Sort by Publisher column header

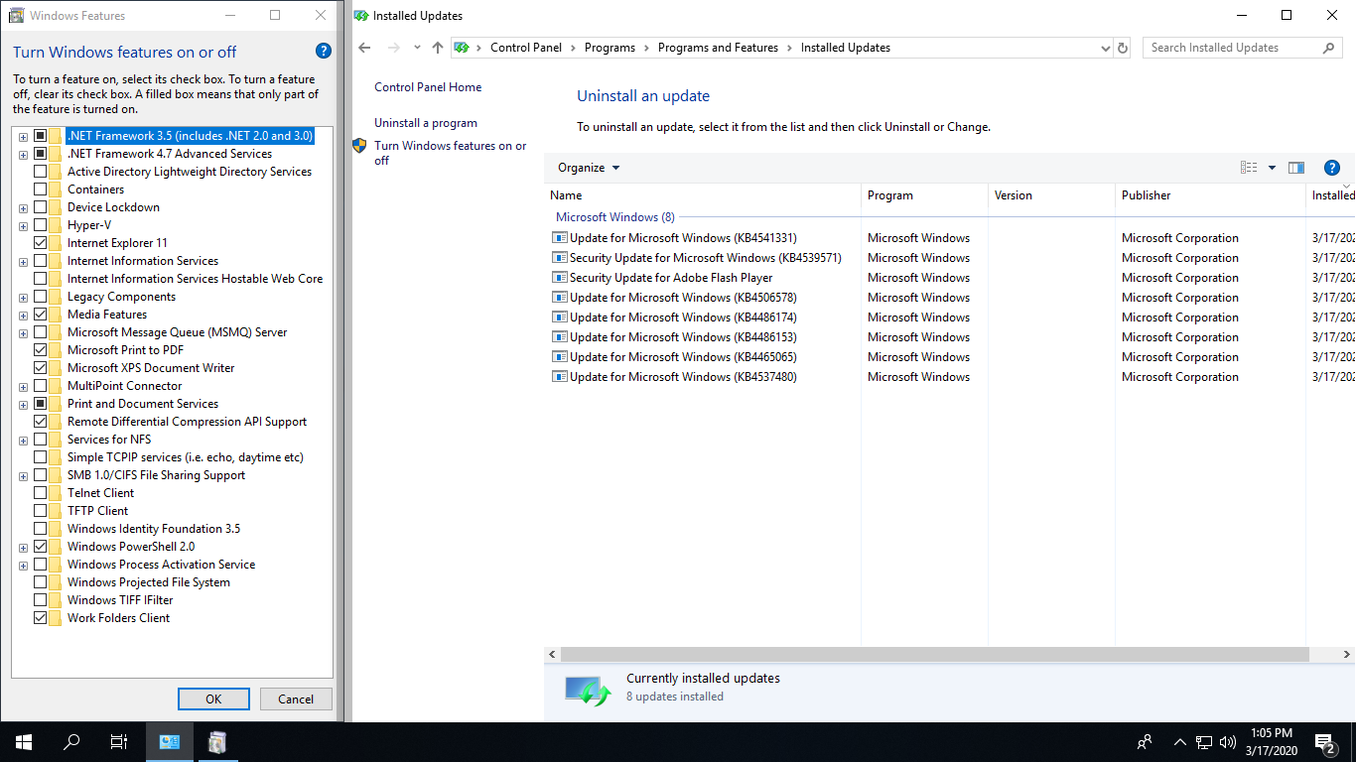(x=1211, y=195)
